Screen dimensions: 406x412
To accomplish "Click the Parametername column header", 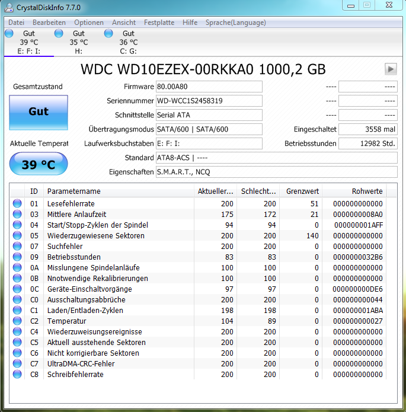I will pos(119,191).
